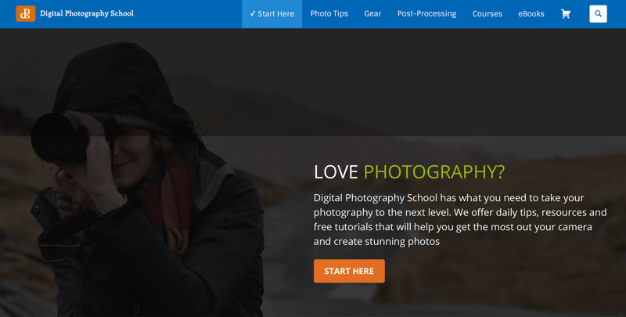Click the orange START HERE button
Viewport: 626px width, 317px height.
pyautogui.click(x=349, y=271)
